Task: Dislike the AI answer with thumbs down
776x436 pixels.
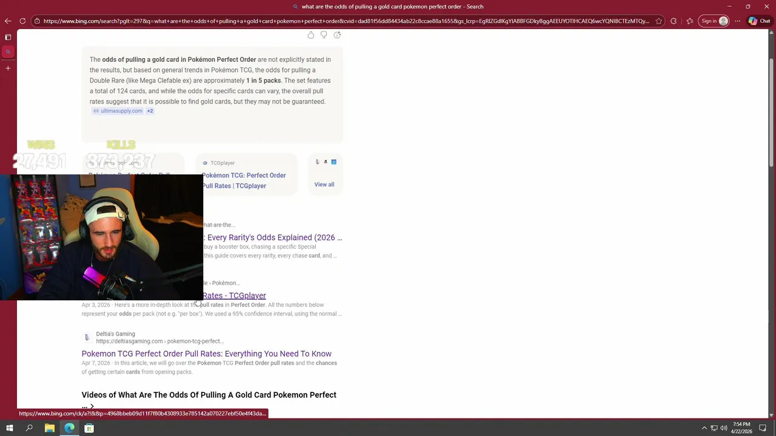Action: tap(324, 35)
